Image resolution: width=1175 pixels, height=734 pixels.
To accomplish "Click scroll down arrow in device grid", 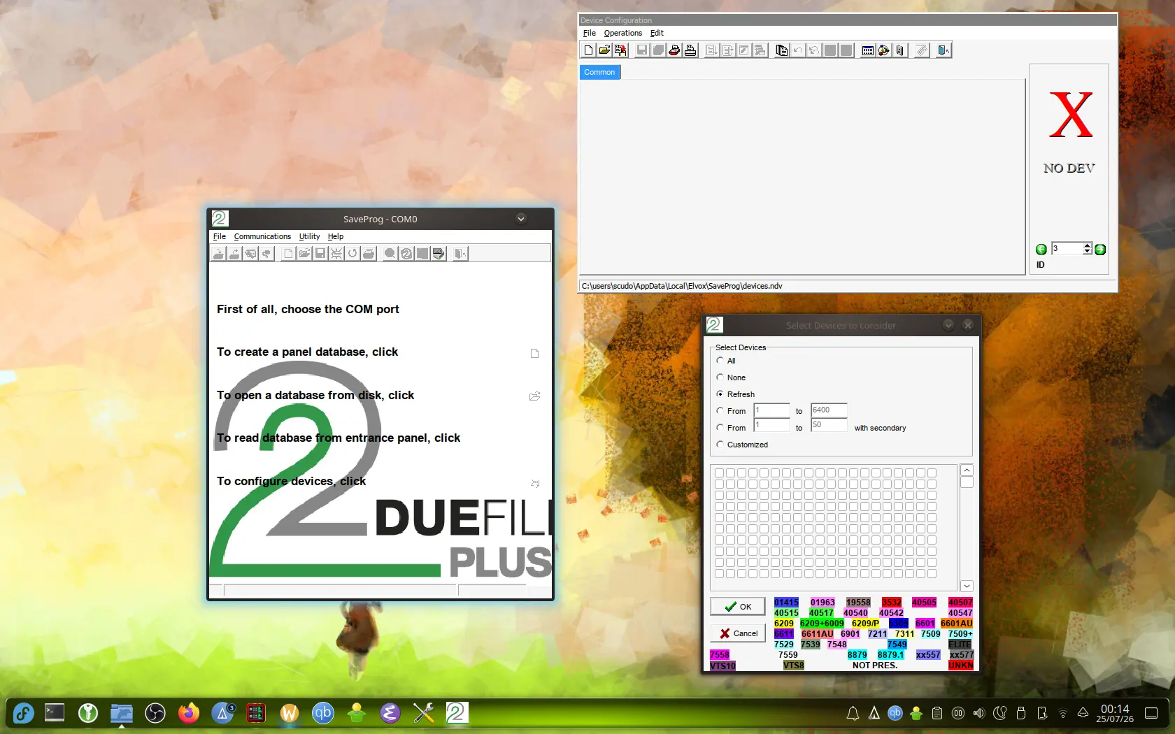I will [967, 586].
